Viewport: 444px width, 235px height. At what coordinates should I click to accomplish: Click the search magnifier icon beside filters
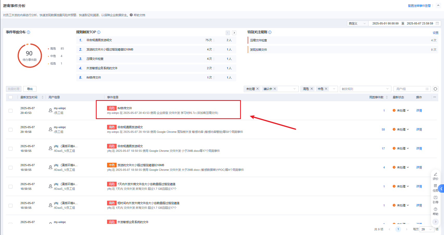pos(435,89)
